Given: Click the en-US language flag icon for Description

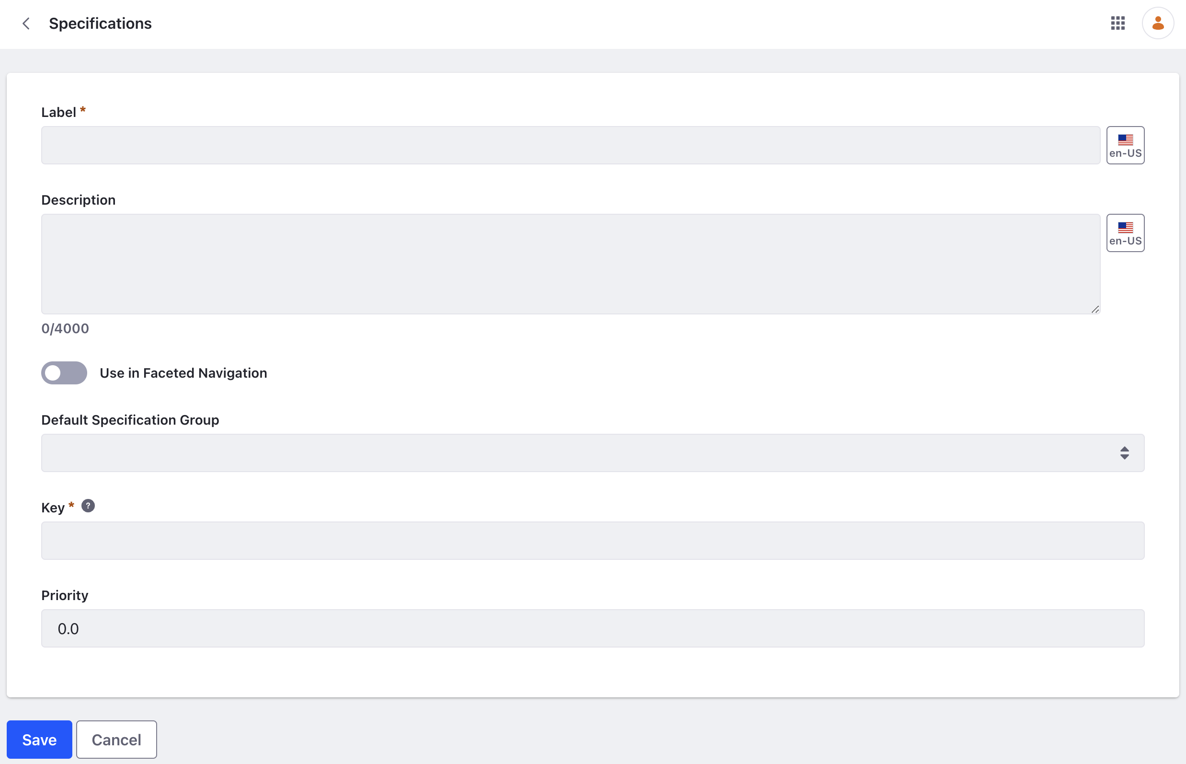Looking at the screenshot, I should 1126,232.
